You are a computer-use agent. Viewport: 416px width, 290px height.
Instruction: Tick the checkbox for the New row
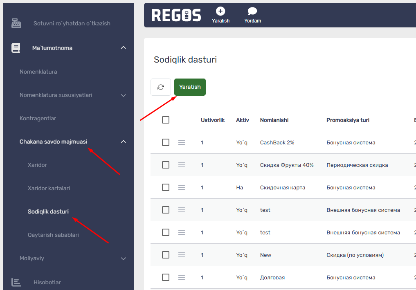pyautogui.click(x=166, y=255)
